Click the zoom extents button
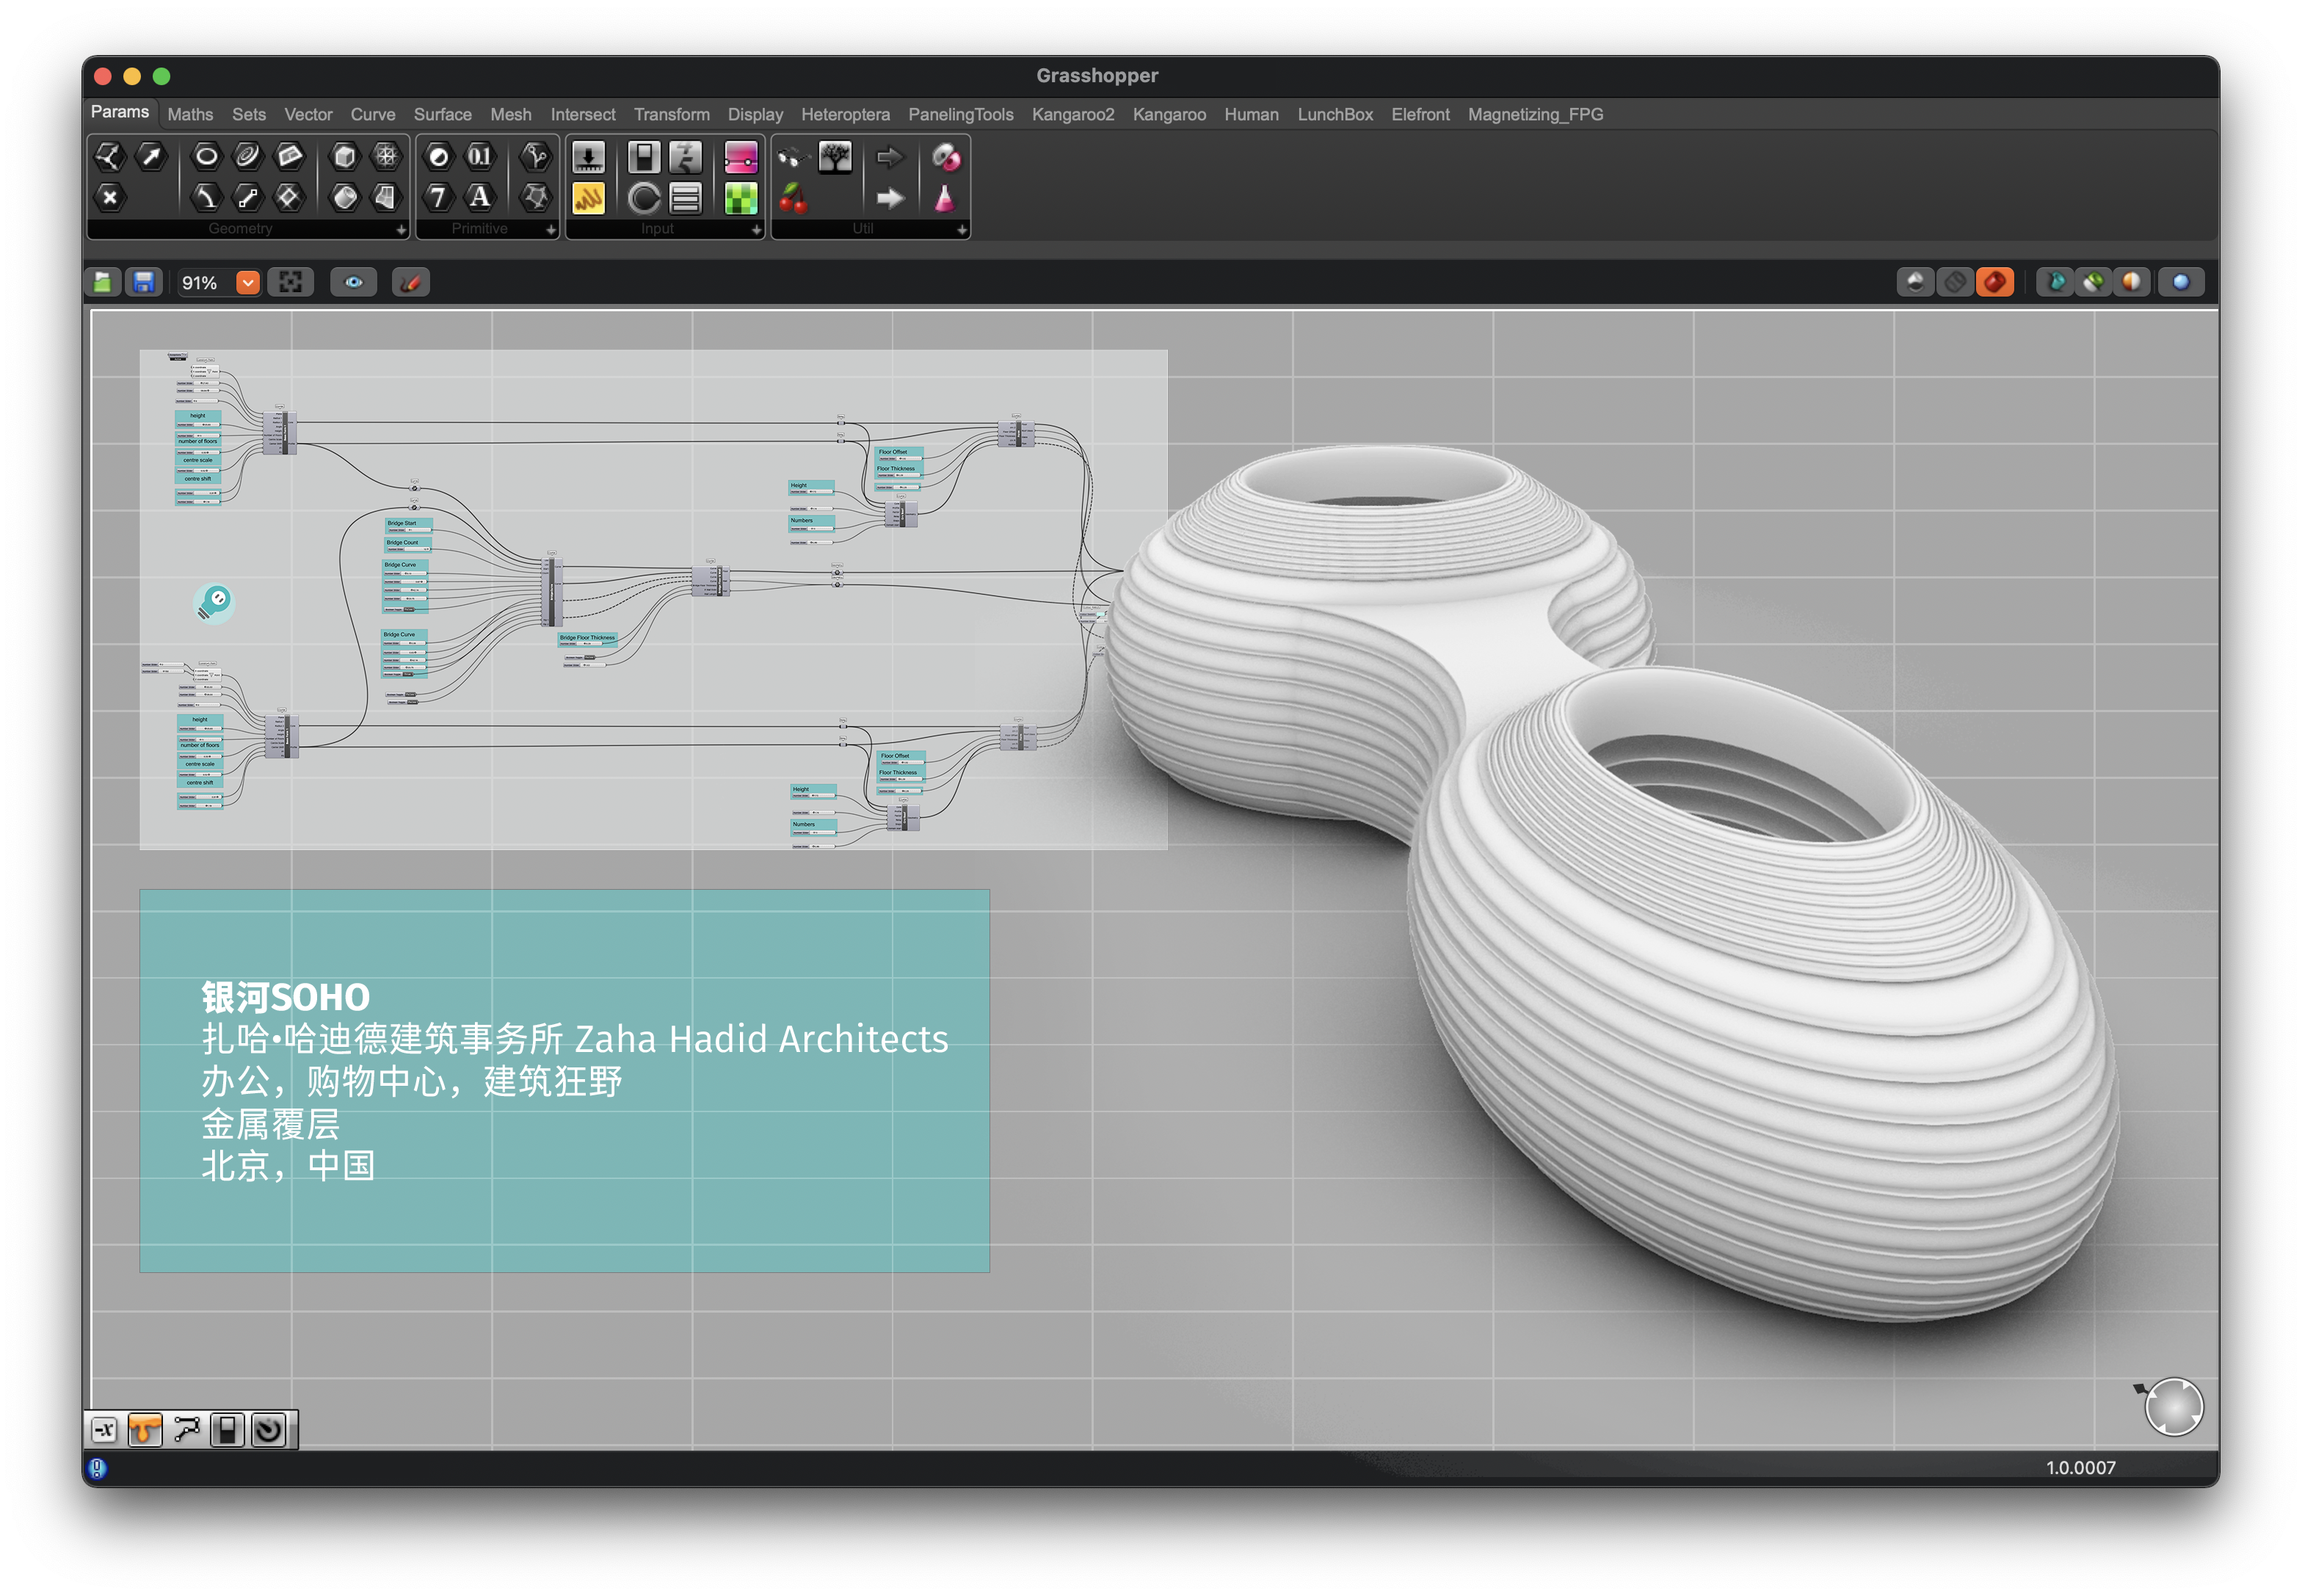This screenshot has width=2302, height=1596. pos(290,283)
